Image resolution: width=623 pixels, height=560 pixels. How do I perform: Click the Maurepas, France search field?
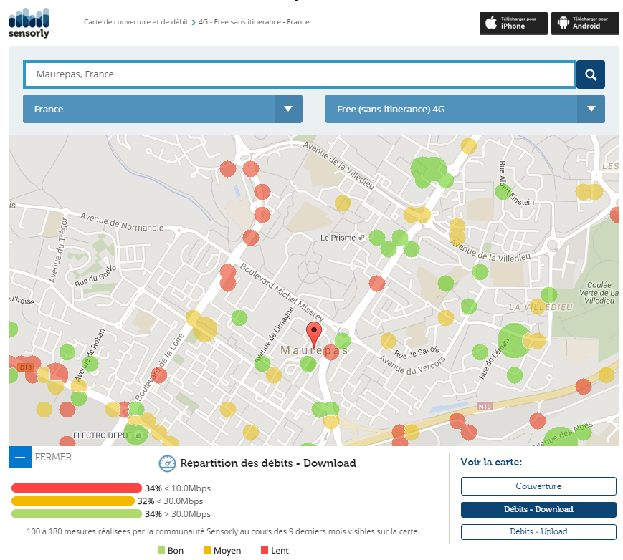coord(299,74)
